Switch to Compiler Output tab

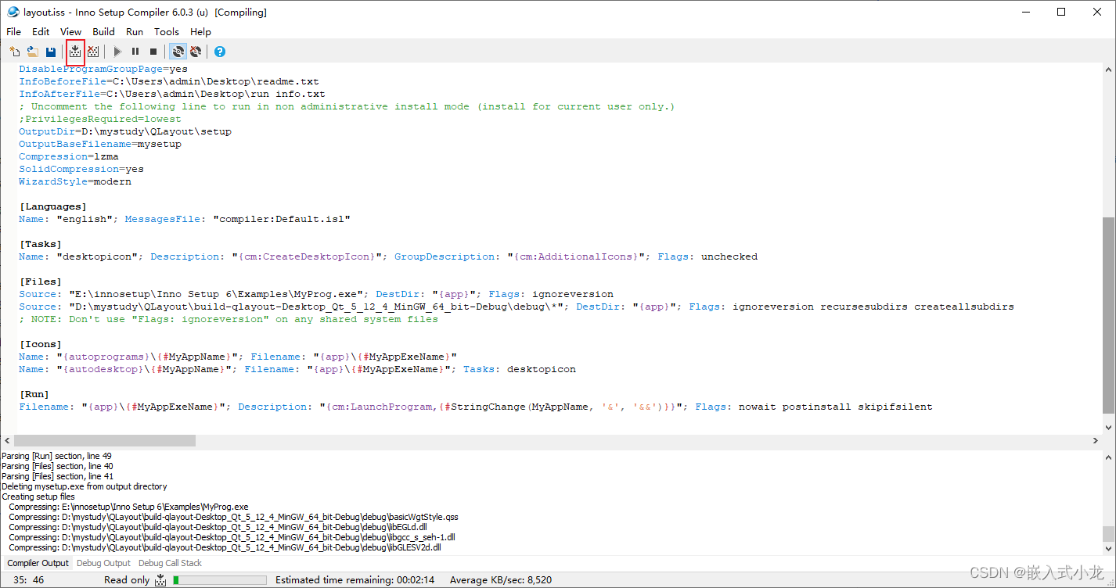[38, 563]
